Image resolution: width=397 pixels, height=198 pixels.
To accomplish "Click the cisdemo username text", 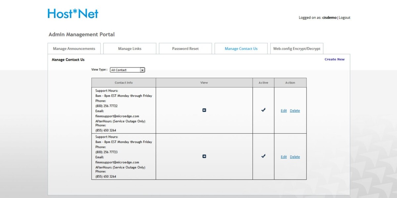I will (x=329, y=18).
